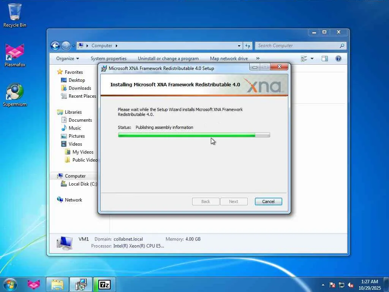Click the status text 'Publishing assembly information'
The height and width of the screenshot is (292, 389).
coord(164,127)
